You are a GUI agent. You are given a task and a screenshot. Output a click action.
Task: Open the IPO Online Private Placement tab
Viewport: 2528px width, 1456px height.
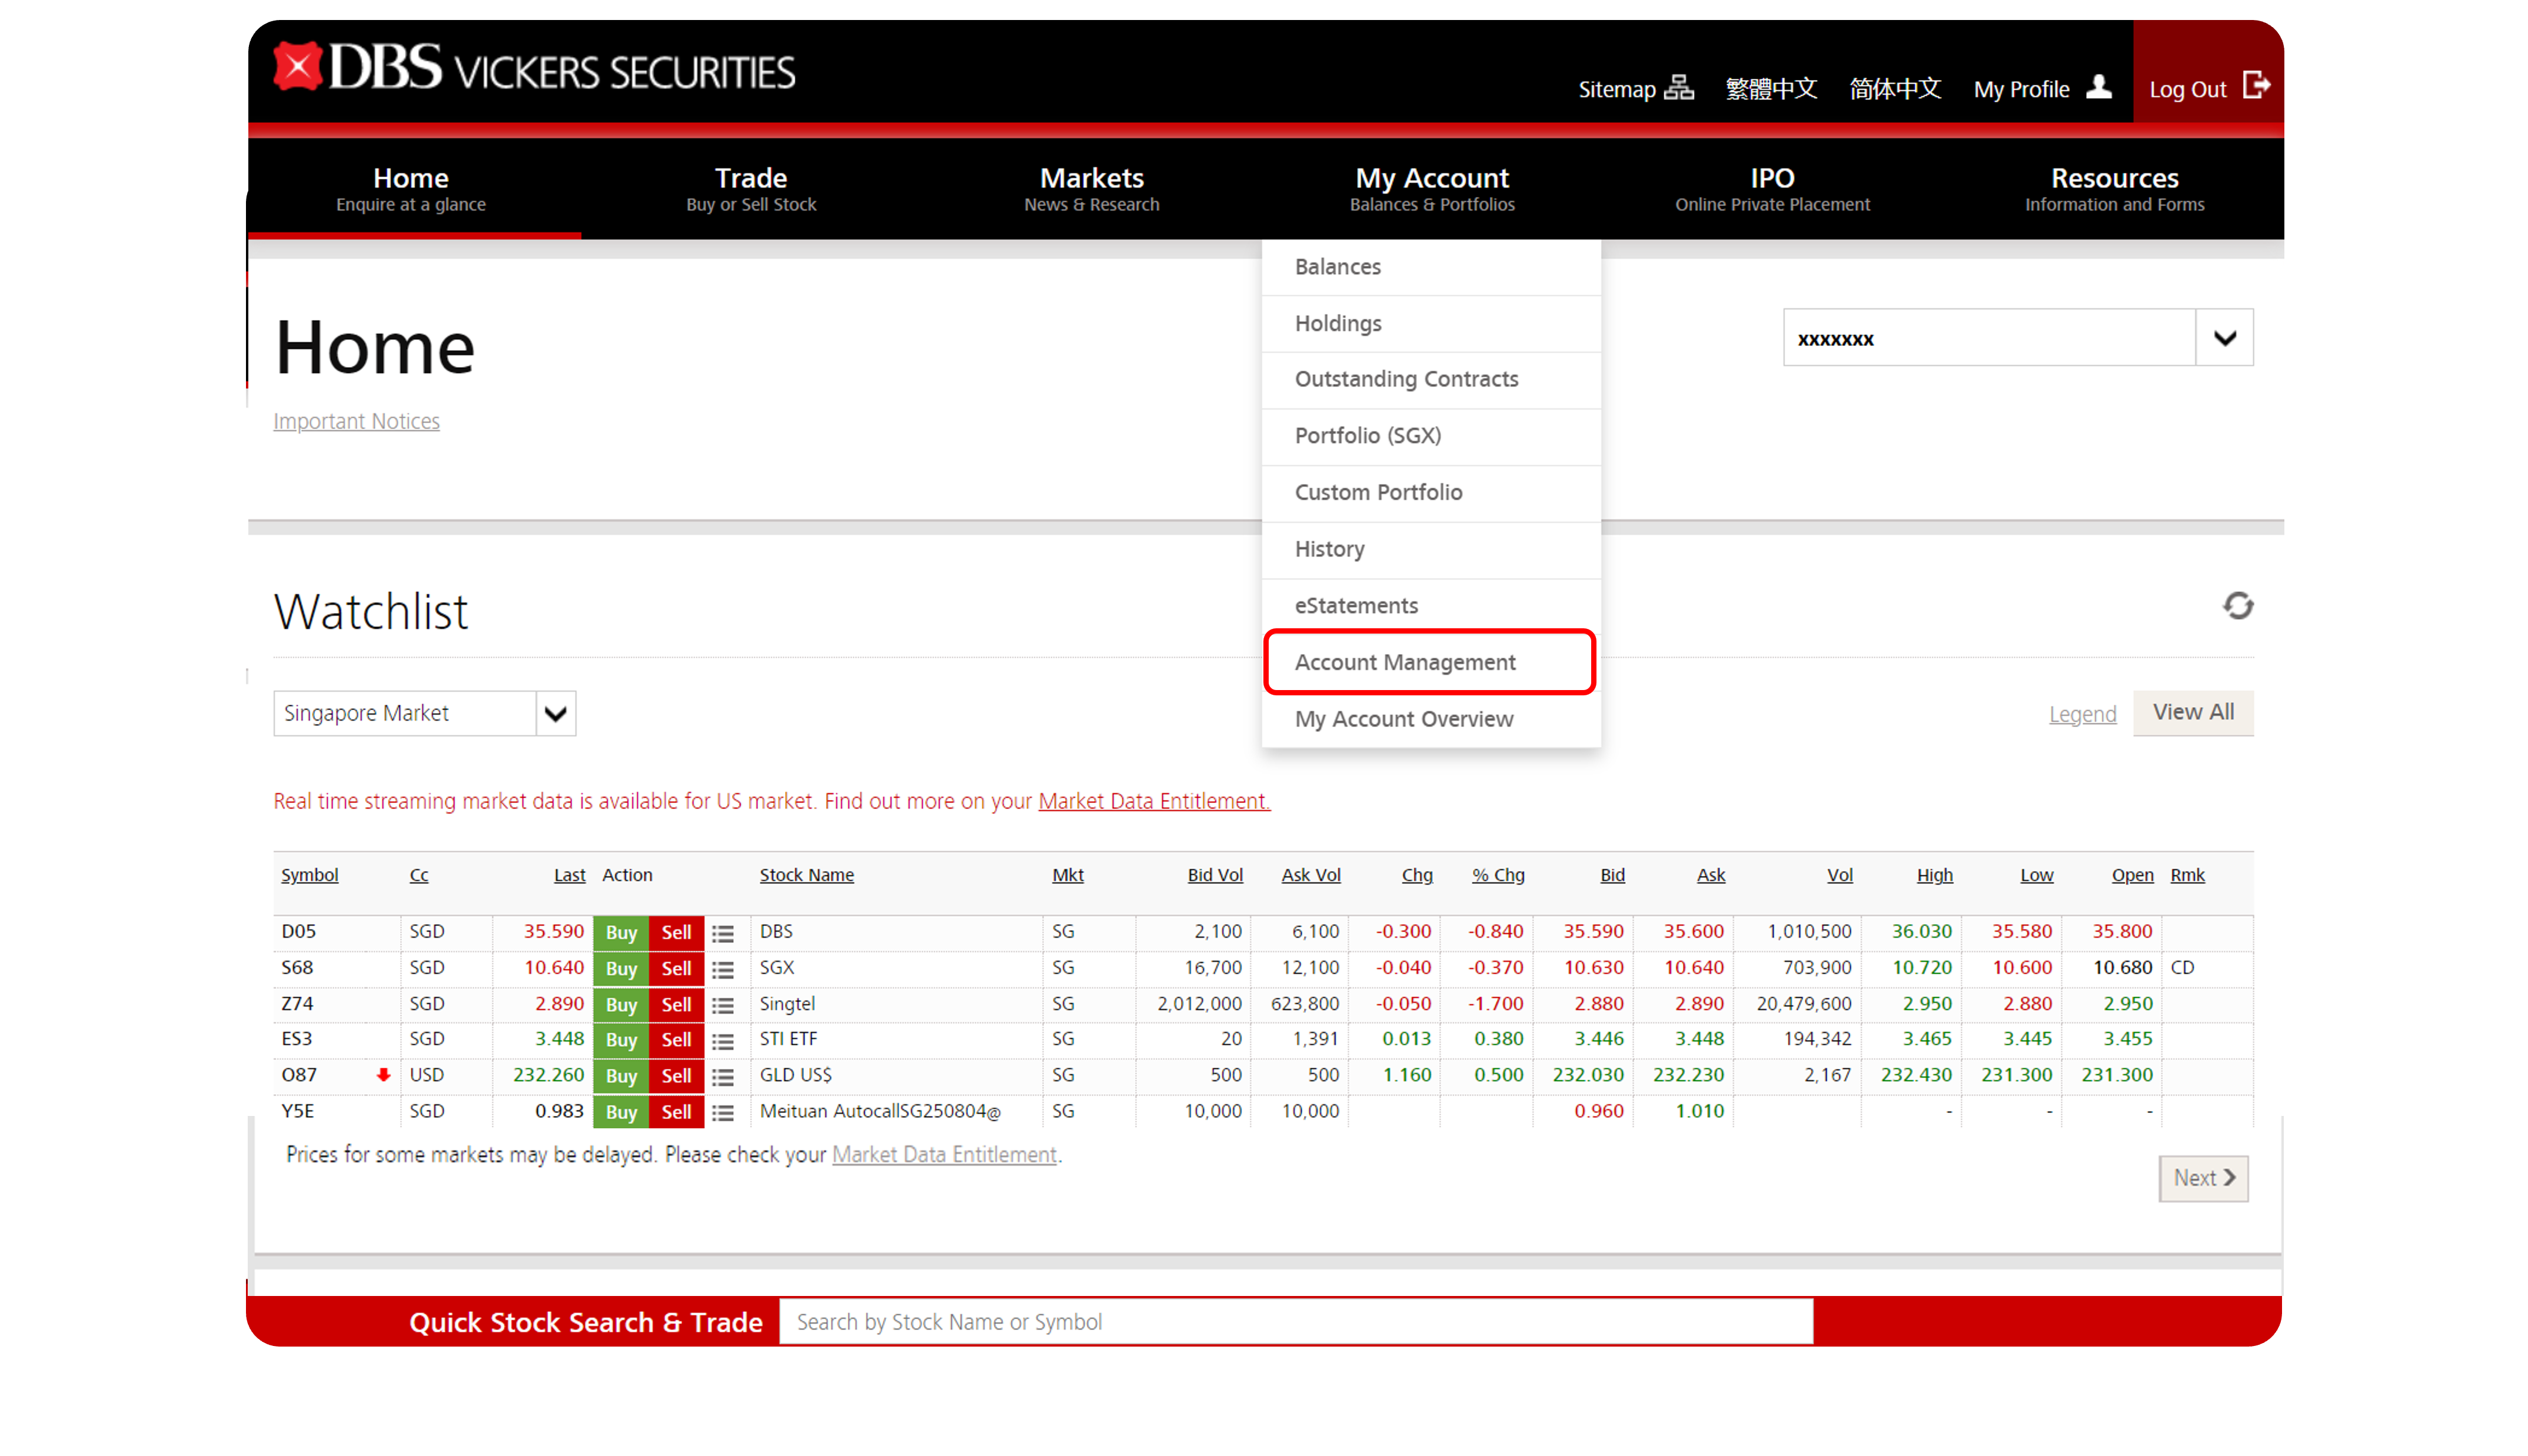pos(1772,188)
